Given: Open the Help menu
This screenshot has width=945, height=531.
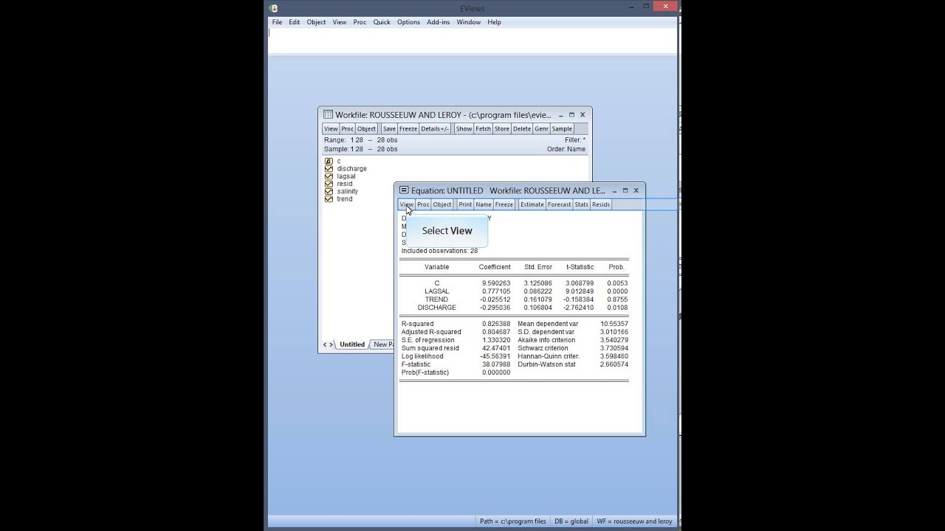Looking at the screenshot, I should [x=494, y=22].
